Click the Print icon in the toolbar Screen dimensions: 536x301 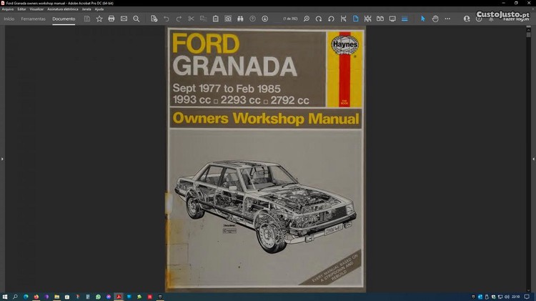click(111, 19)
